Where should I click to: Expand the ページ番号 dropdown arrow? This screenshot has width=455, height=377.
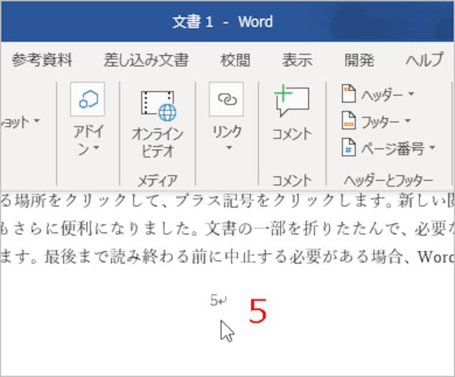pos(432,148)
